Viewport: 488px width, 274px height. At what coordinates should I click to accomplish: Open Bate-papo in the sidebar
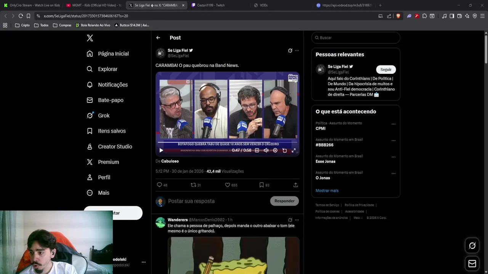tap(105, 100)
